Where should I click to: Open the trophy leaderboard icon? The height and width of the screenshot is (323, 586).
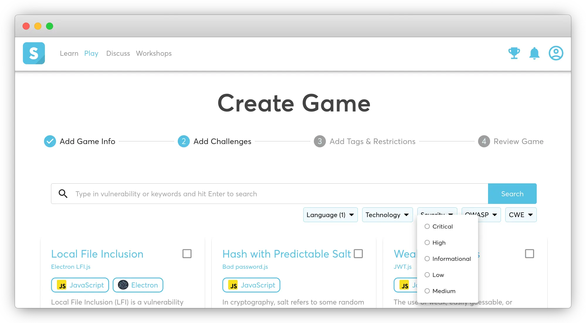514,53
